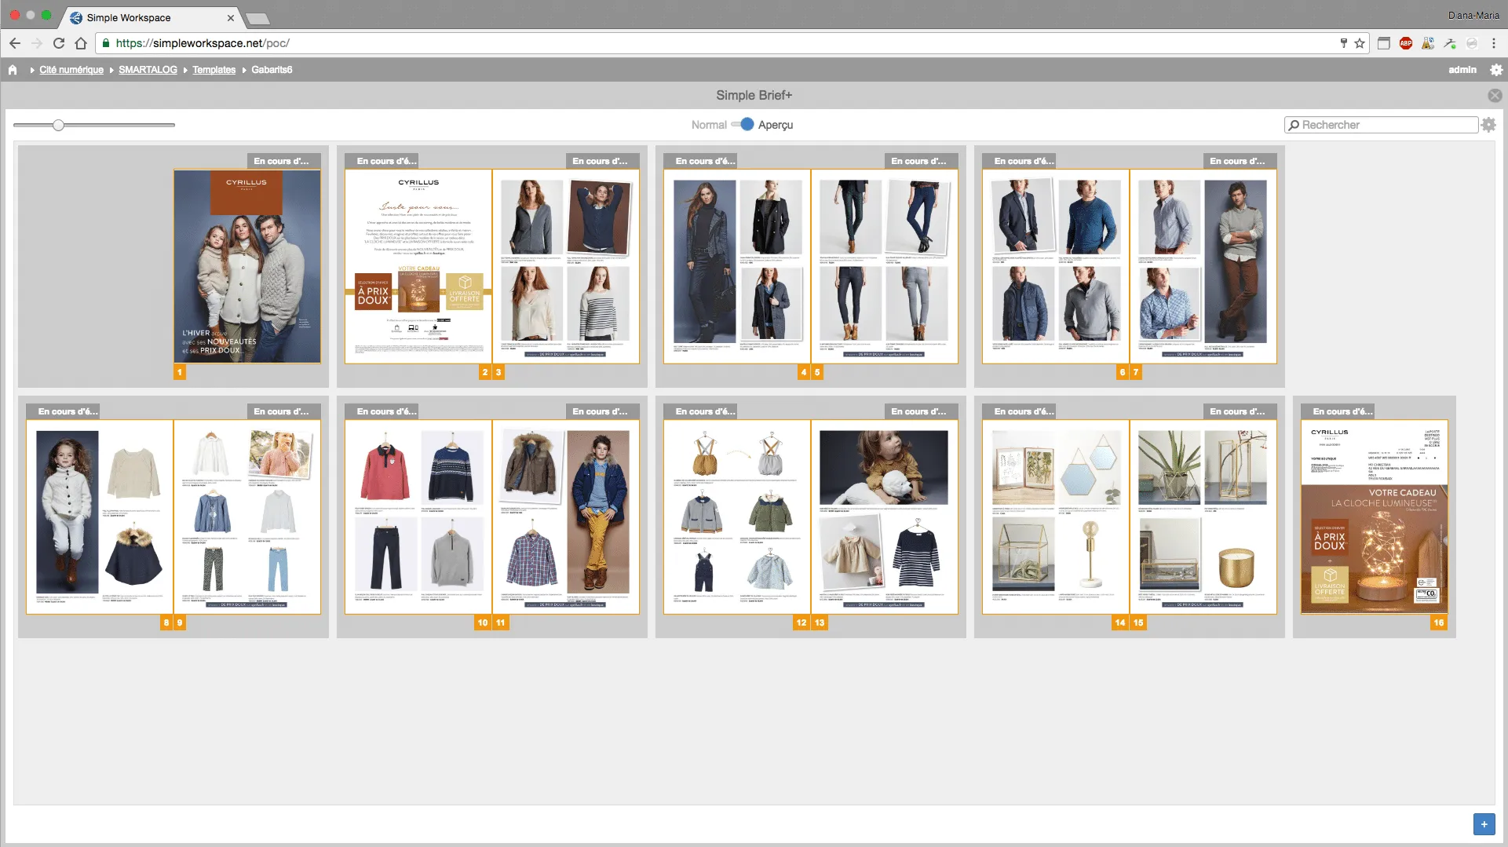The image size is (1508, 847).
Task: Select the Aperçu view label
Action: pos(776,125)
